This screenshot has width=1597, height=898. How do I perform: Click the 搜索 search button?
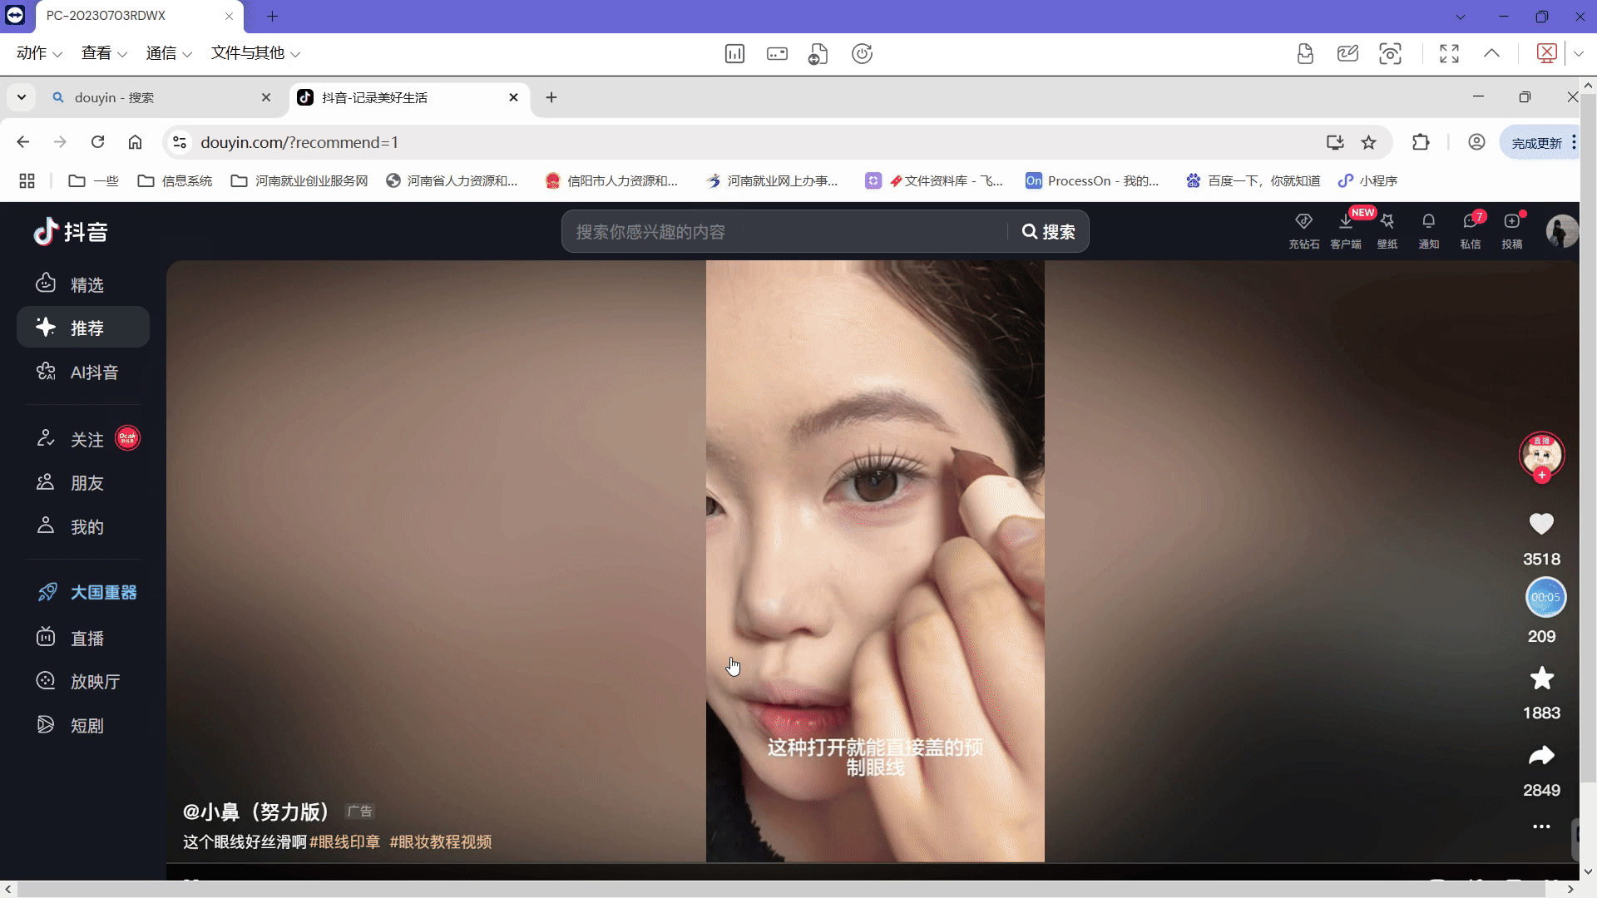click(1048, 232)
